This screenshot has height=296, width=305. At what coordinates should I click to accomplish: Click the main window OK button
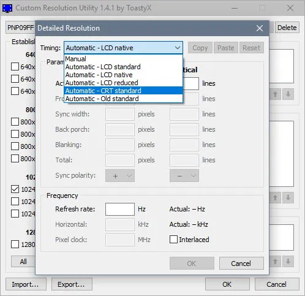coord(227,284)
